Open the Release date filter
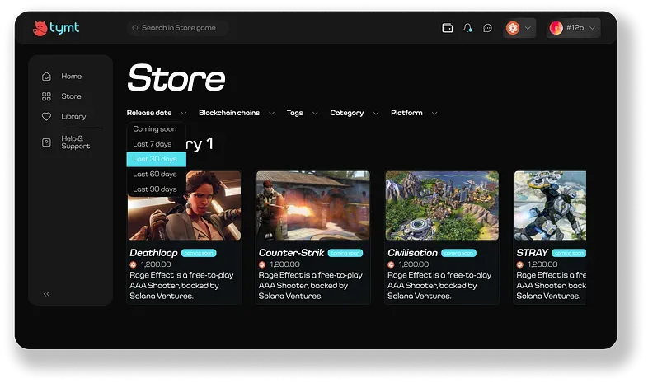Viewport: 648px width, 383px height. (x=149, y=113)
